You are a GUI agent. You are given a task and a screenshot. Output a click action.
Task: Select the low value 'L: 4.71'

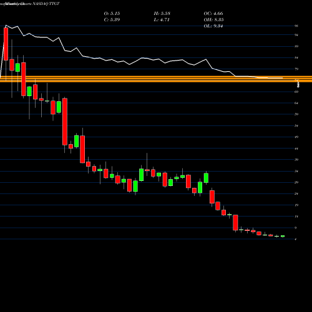pyautogui.click(x=162, y=20)
